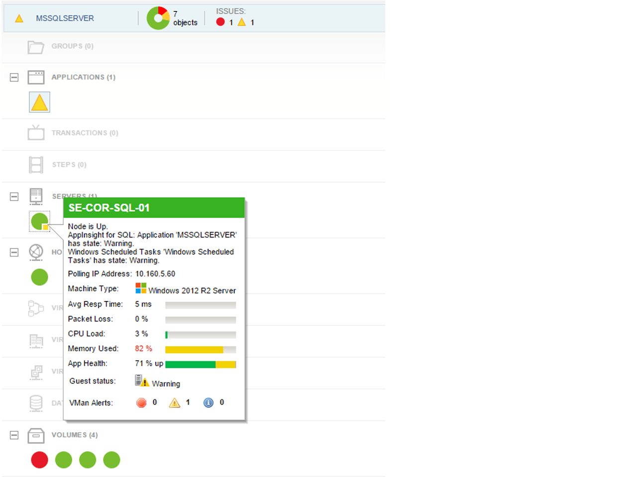637x477 pixels.
Task: Click the 7 objects pie chart
Action: 158,18
